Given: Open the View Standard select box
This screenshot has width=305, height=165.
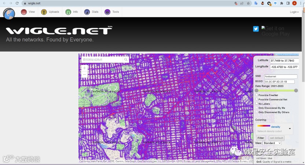Looking at the screenshot, I should pyautogui.click(x=272, y=143).
